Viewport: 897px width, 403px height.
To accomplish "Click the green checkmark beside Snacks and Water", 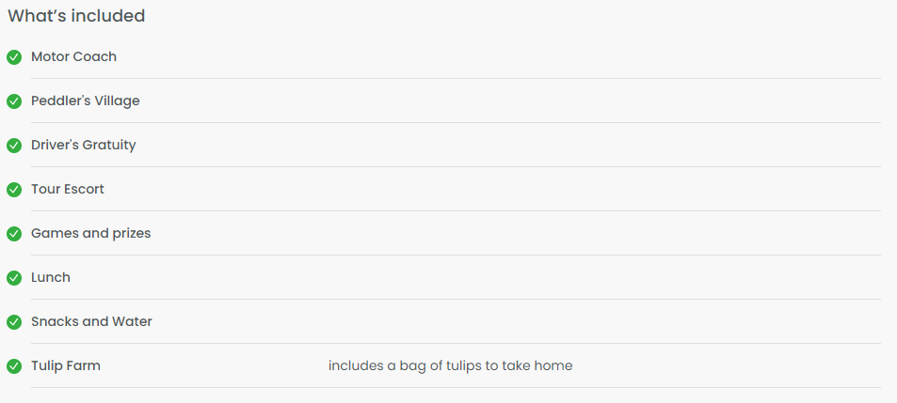I will click(x=14, y=322).
